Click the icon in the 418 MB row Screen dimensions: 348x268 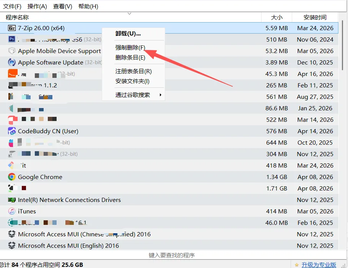coord(11,165)
